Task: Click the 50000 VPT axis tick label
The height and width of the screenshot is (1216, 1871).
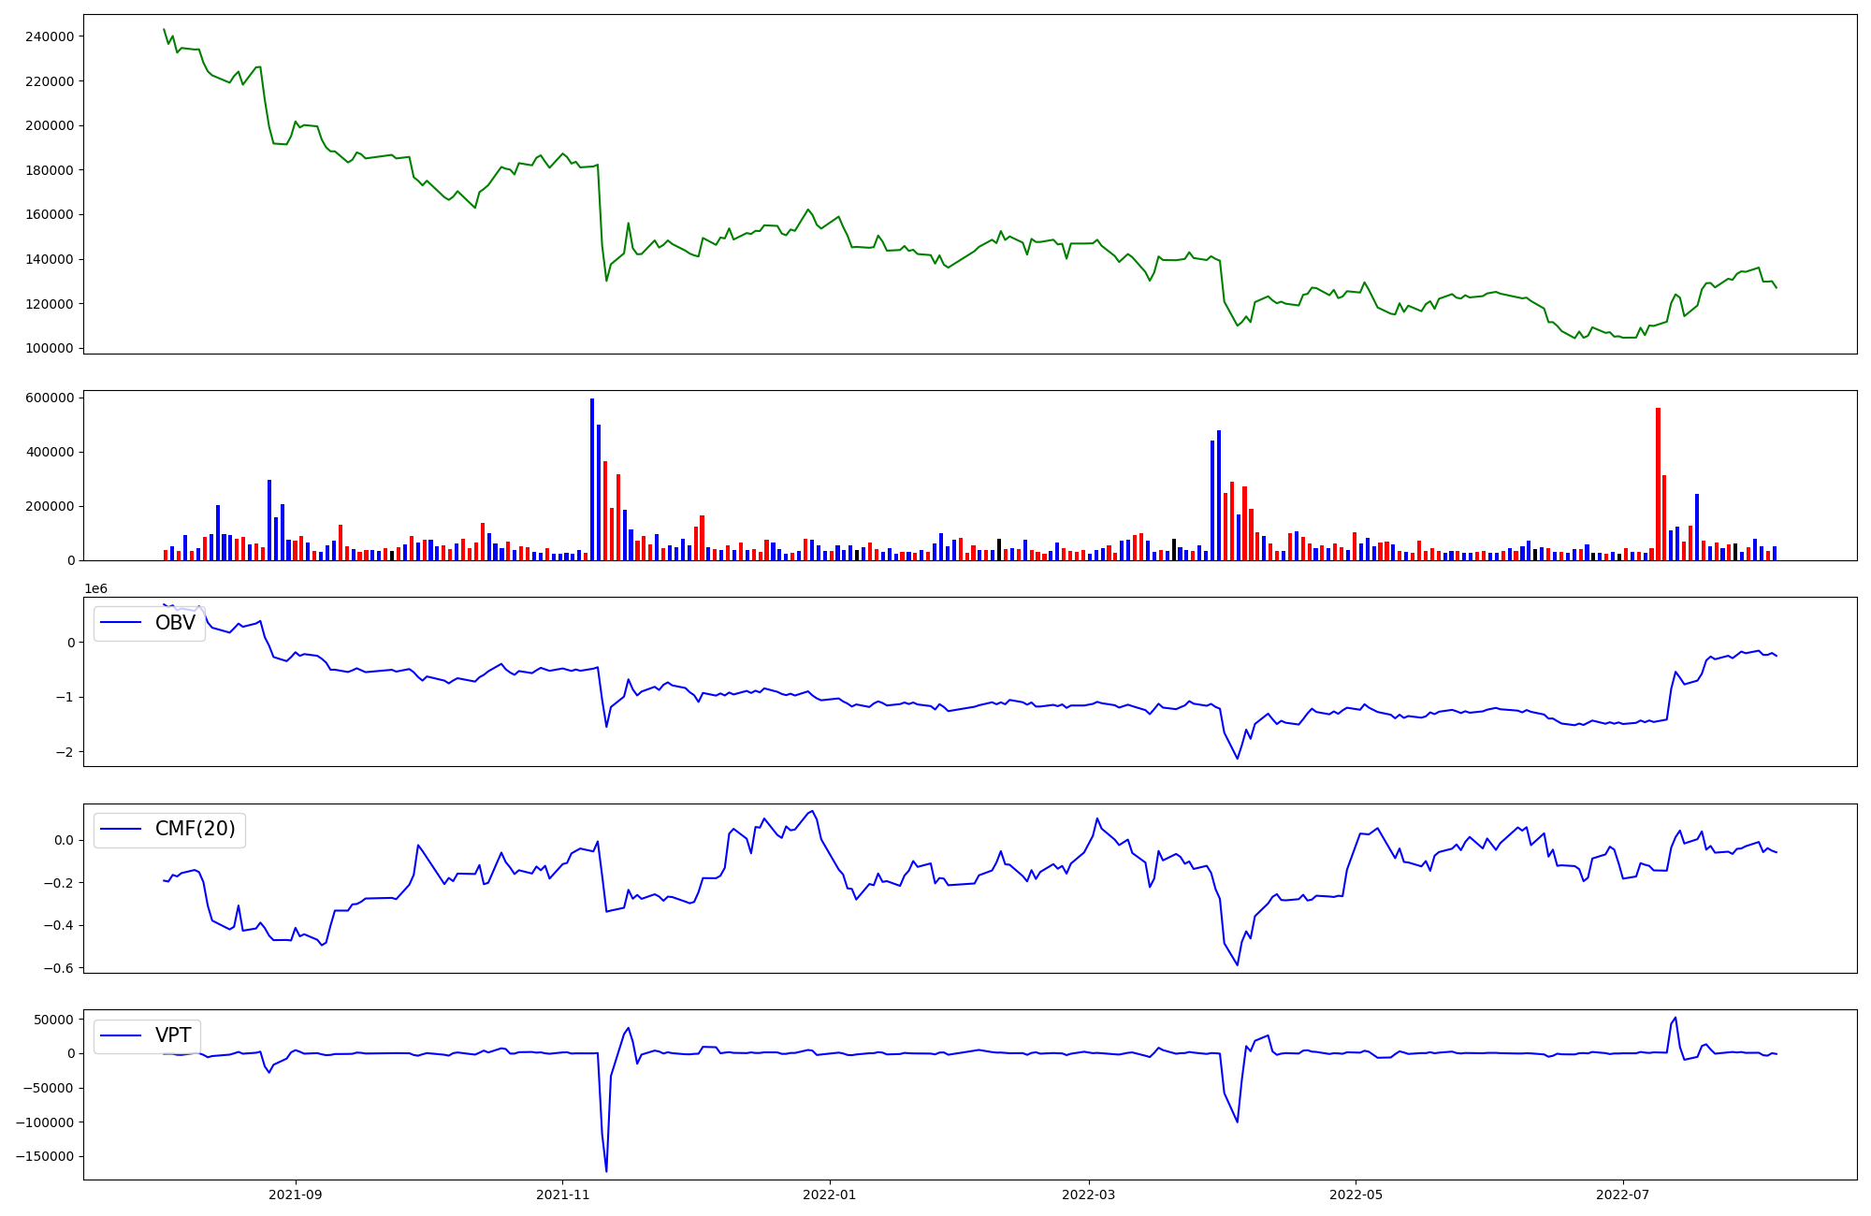Action: 54,1020
